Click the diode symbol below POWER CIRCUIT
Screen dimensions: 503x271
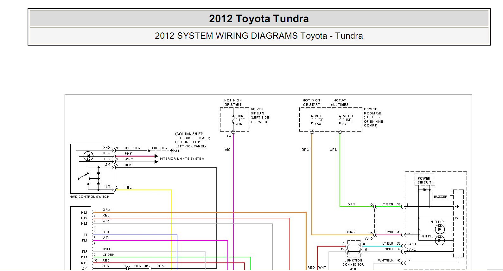(425, 190)
